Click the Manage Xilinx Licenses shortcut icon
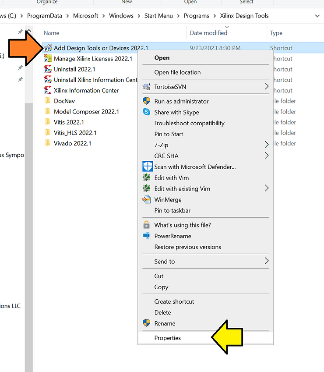 coord(48,59)
